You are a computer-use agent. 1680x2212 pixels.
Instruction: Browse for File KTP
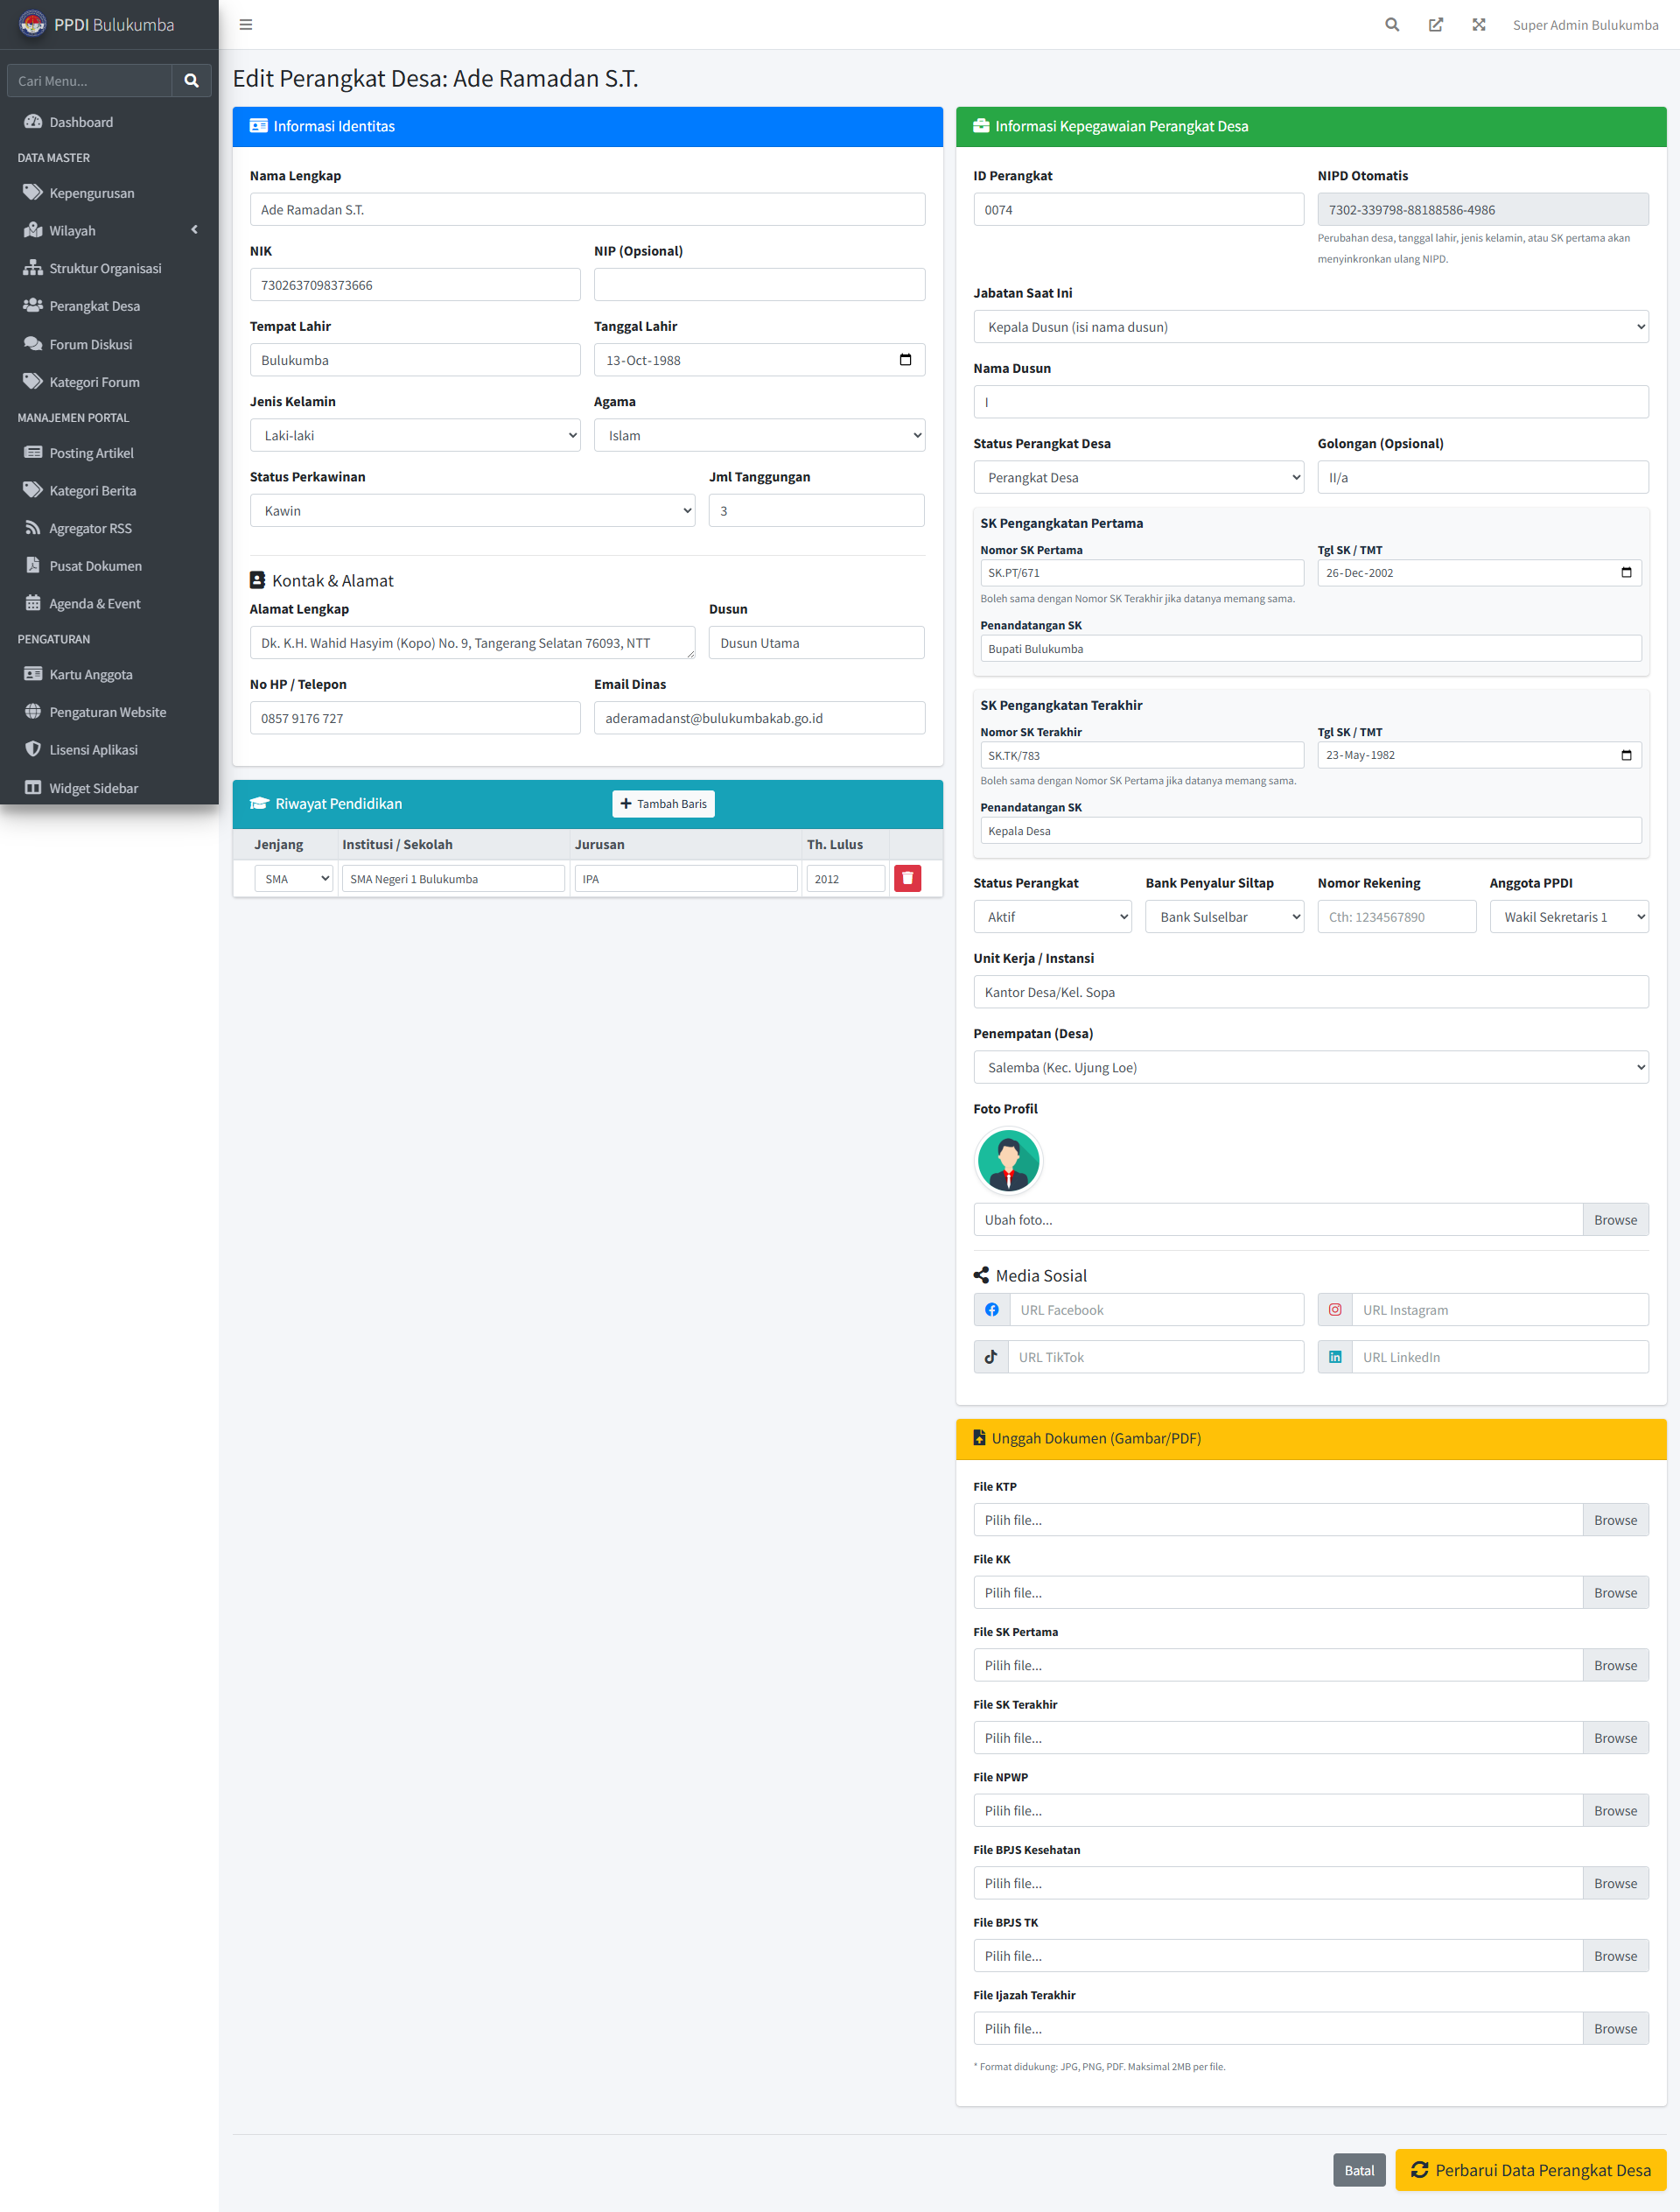point(1615,1520)
